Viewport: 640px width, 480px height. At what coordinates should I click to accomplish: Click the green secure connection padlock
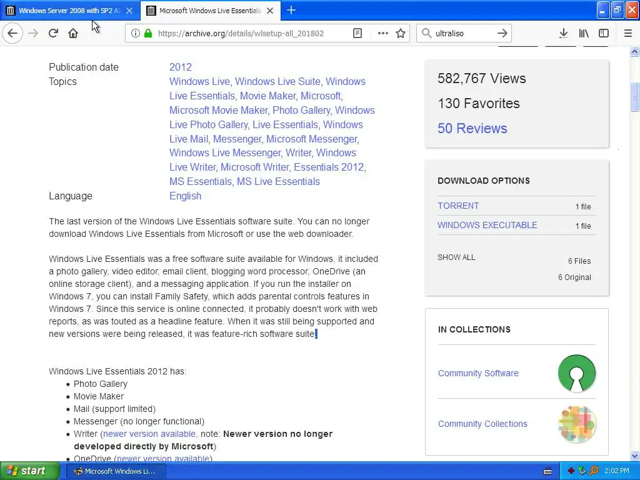148,33
